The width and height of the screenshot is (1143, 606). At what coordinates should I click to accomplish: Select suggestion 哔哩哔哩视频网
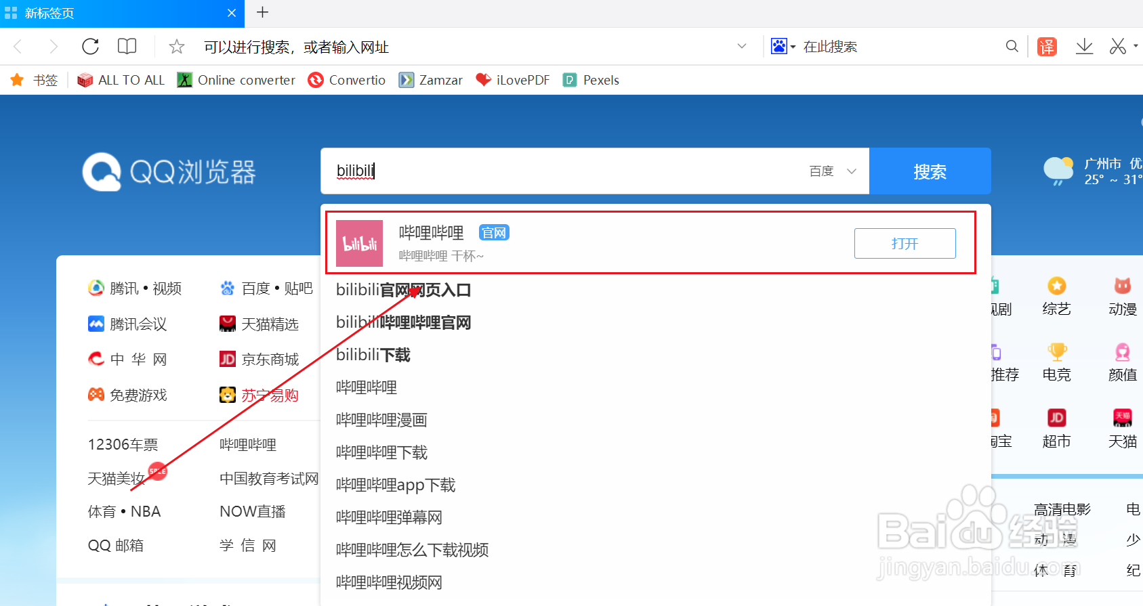pos(389,582)
